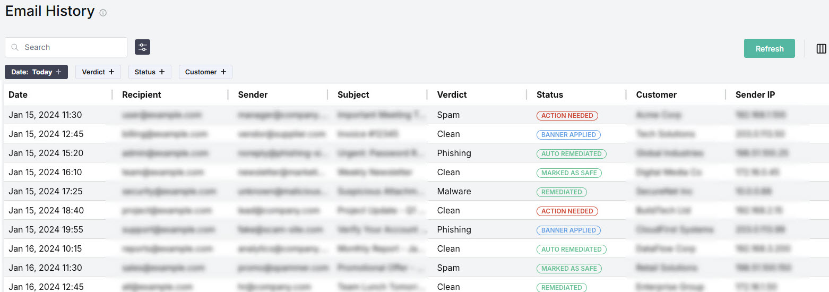Screen dimensions: 829x292
Task: Sort by the Date column header
Action: point(18,95)
